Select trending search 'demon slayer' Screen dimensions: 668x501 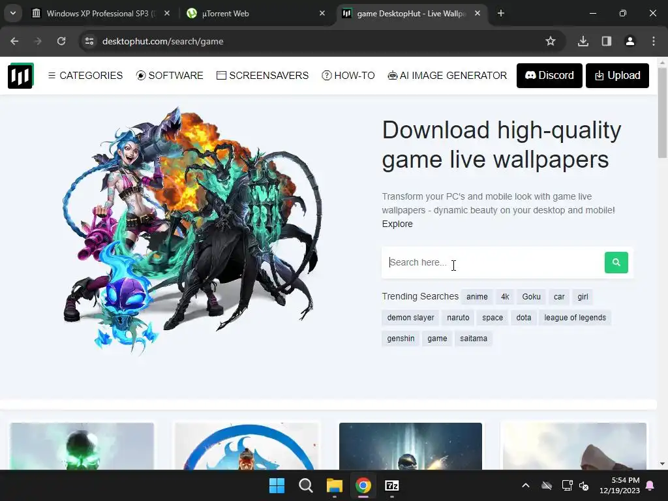410,318
